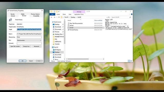The height and width of the screenshot is (92, 164).
Task: Open the Home ribbon tab
Action: point(58,14)
